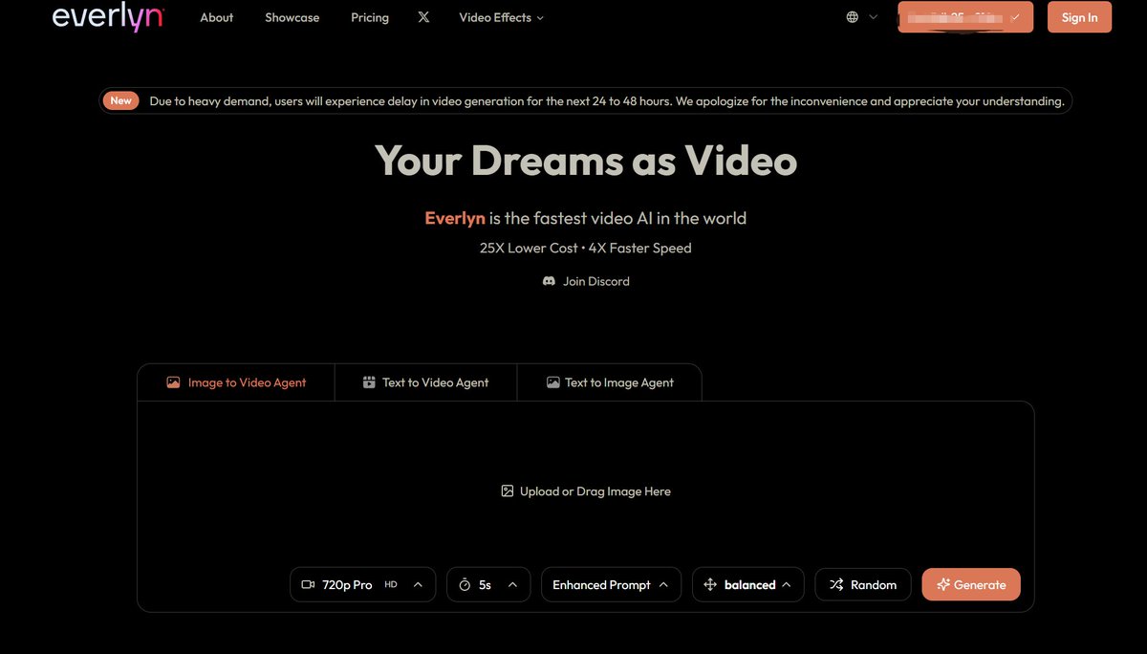Click the camera icon next to 720p Pro
Image resolution: width=1147 pixels, height=654 pixels.
click(x=308, y=584)
